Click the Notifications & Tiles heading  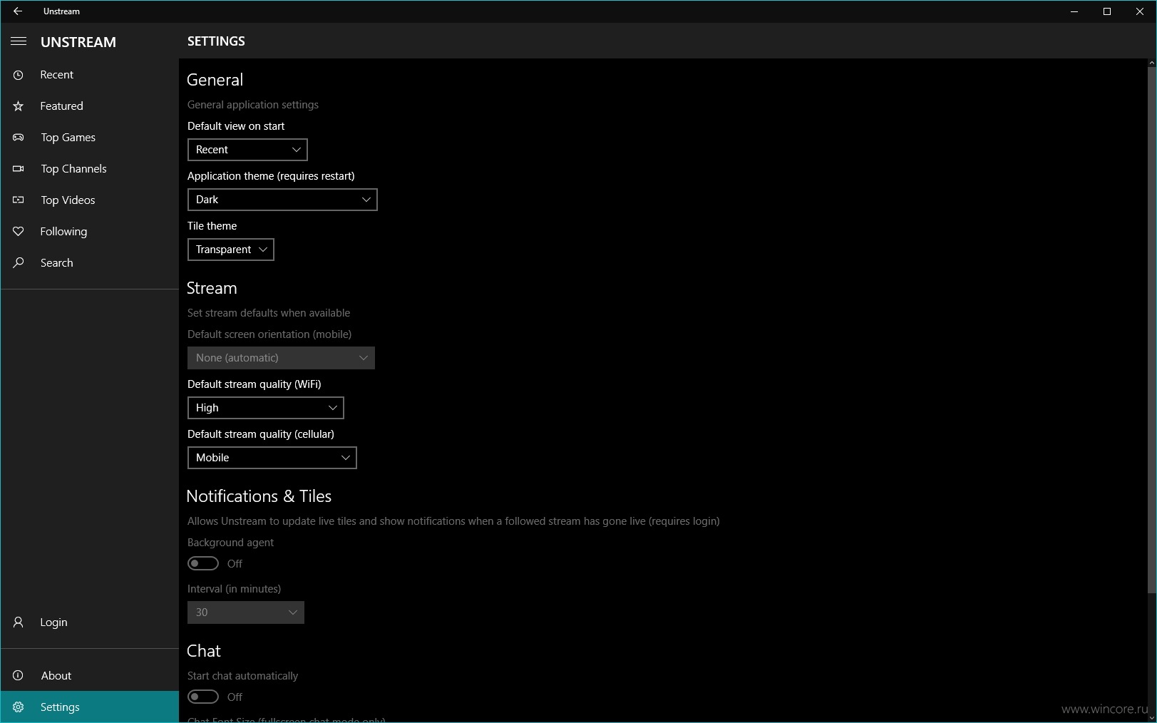coord(259,496)
